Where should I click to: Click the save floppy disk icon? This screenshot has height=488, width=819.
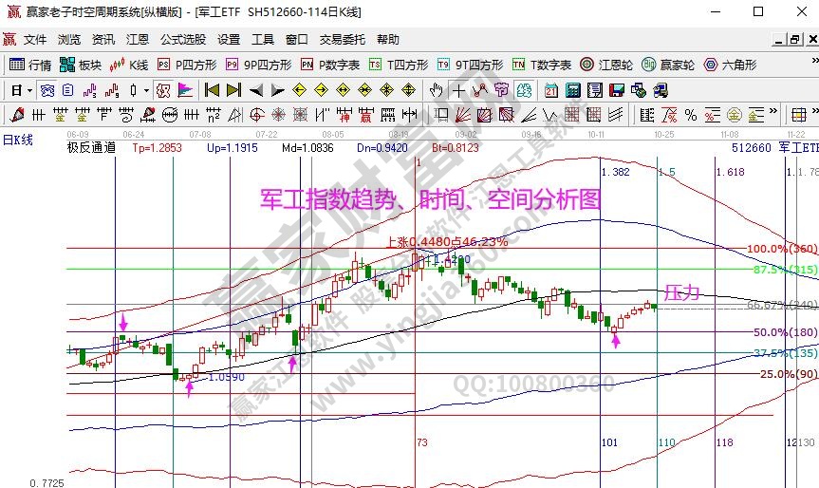coord(616,91)
